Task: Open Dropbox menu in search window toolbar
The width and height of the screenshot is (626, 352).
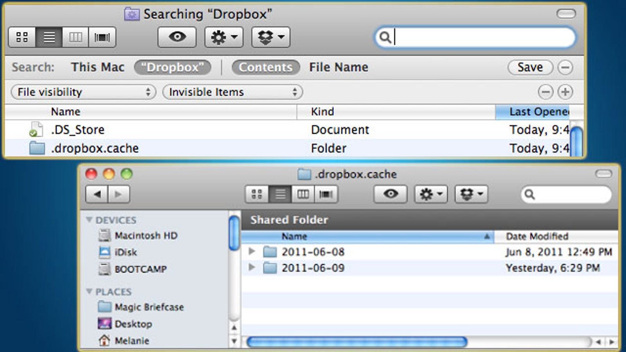Action: [271, 37]
